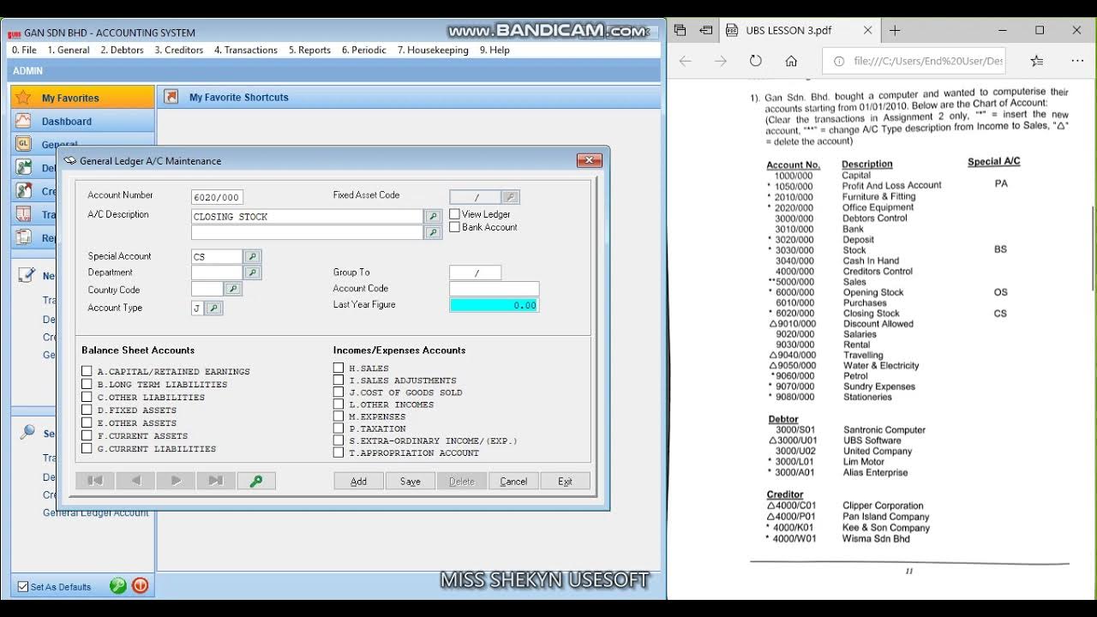1097x617 pixels.
Task: Select the Debtors sidebar icon
Action: click(x=24, y=167)
